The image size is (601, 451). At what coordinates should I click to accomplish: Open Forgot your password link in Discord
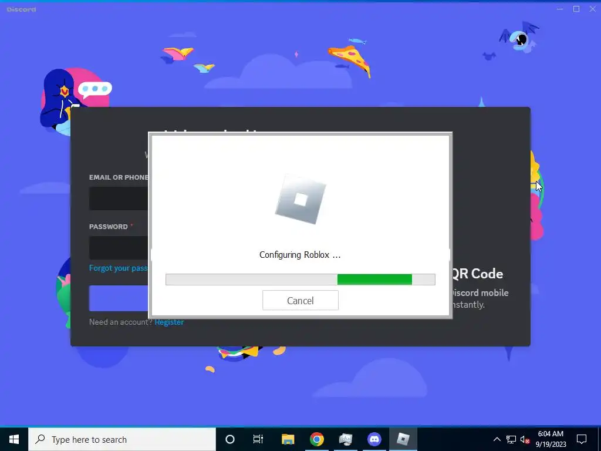(119, 268)
